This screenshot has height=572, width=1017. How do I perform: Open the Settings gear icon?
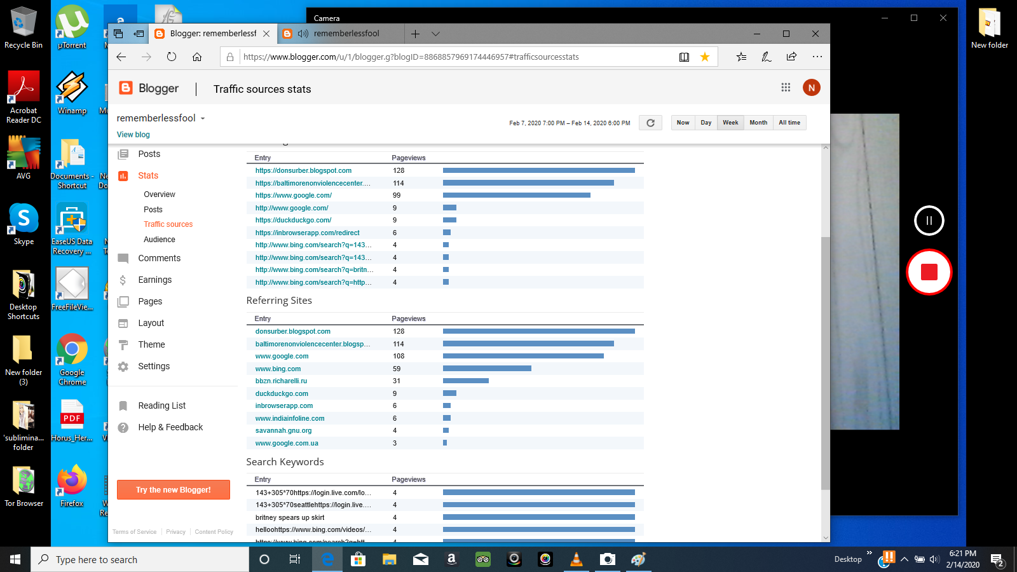(x=123, y=366)
